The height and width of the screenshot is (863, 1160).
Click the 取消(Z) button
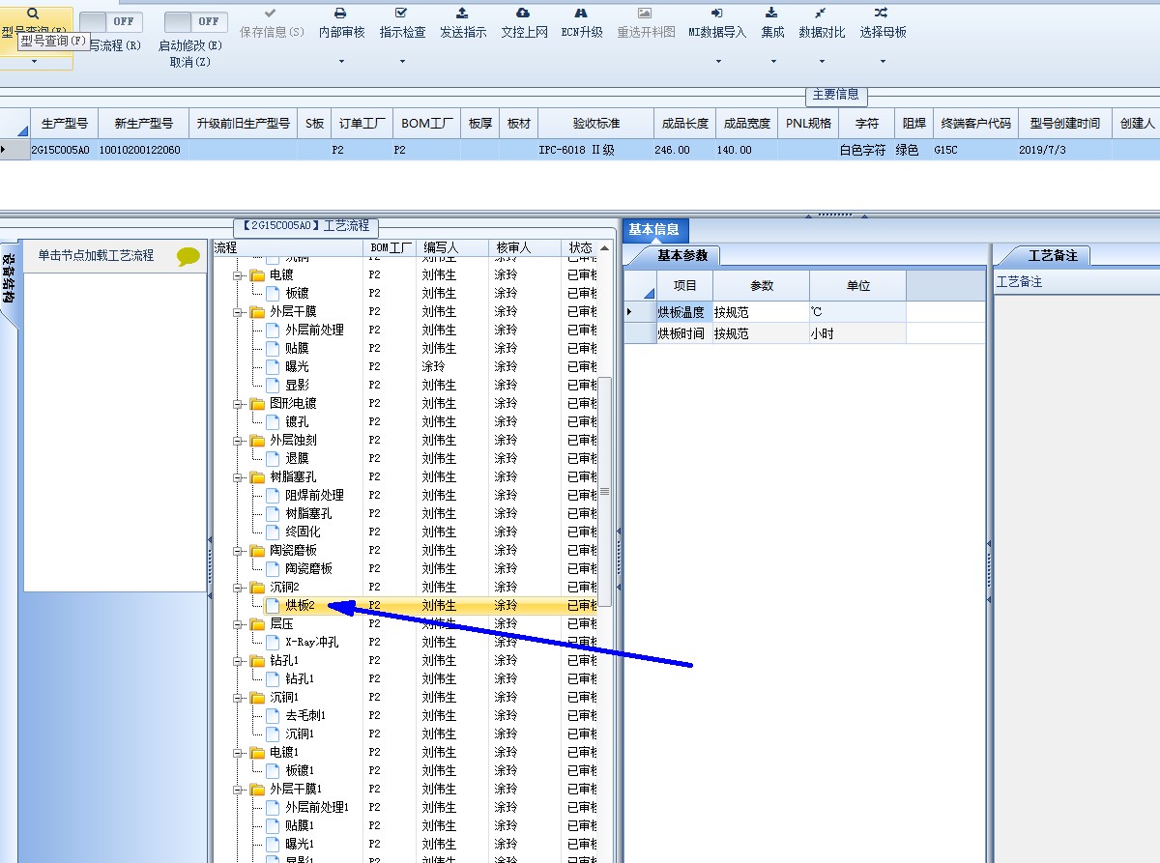pos(189,62)
